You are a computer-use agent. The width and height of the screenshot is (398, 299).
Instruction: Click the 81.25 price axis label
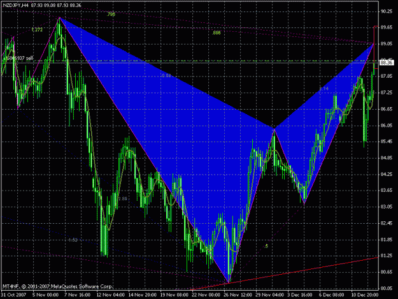tap(387, 256)
